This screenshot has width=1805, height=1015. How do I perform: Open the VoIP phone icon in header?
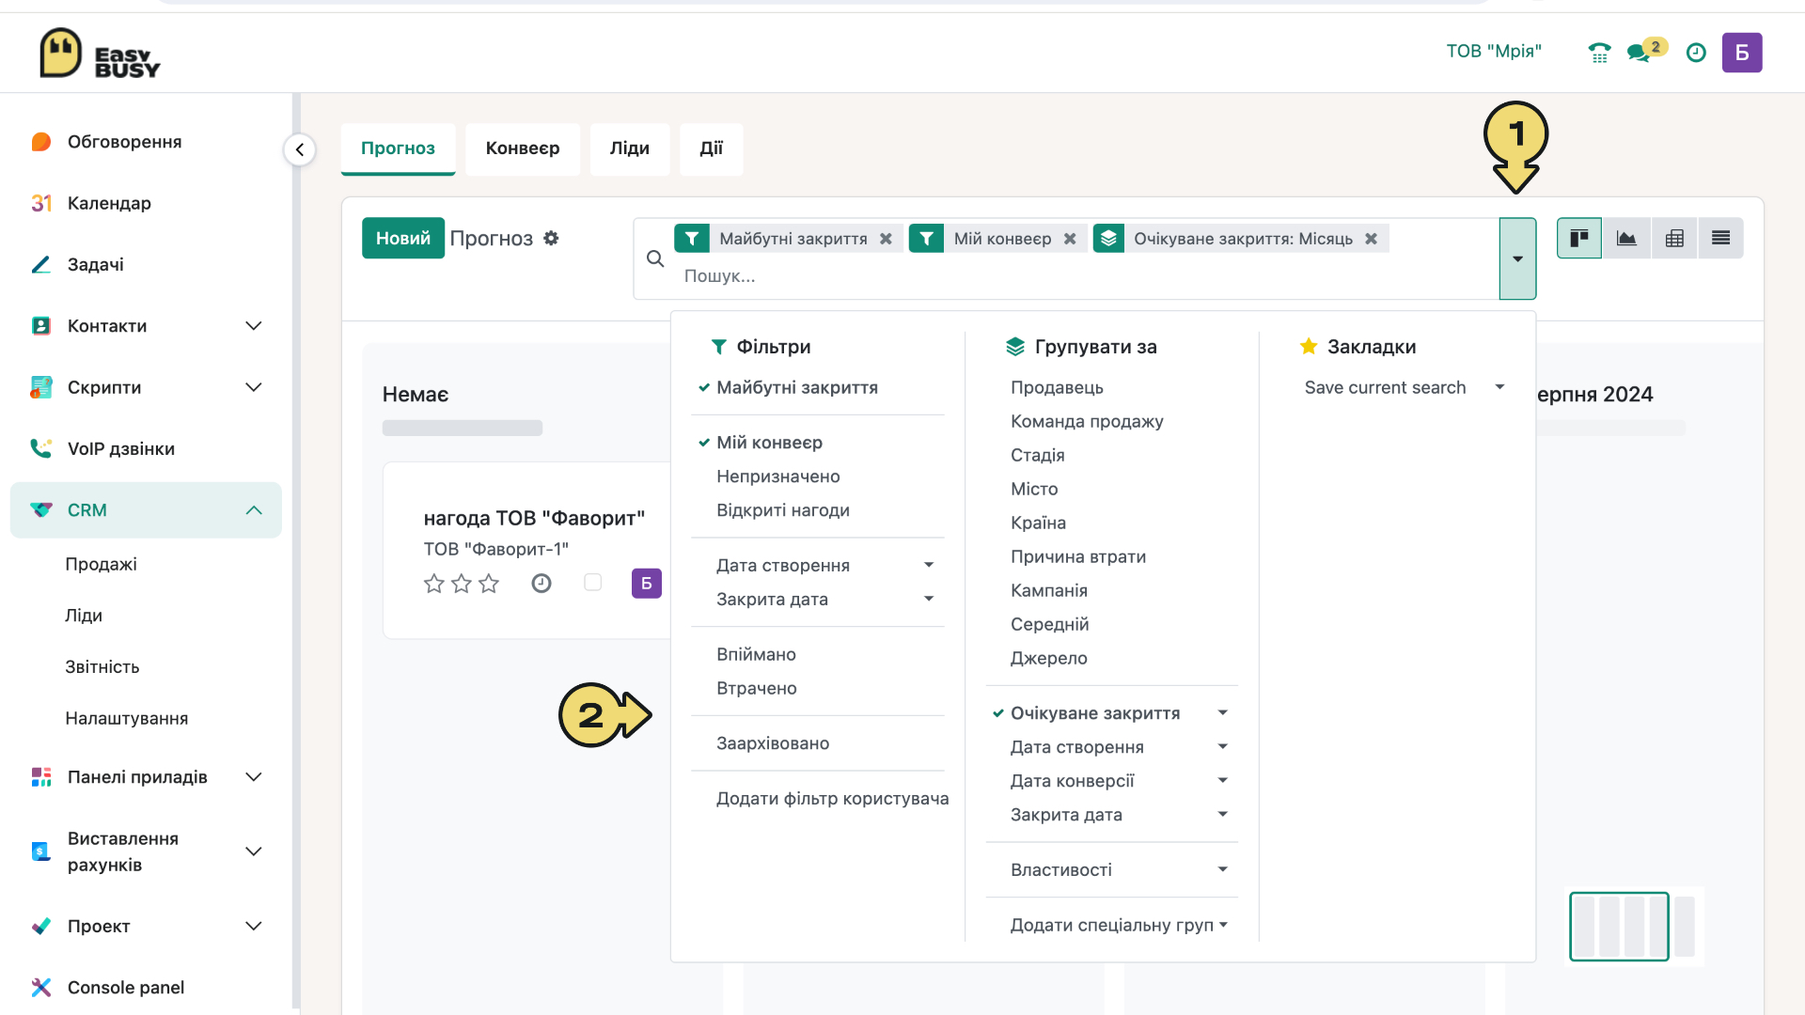[1599, 53]
